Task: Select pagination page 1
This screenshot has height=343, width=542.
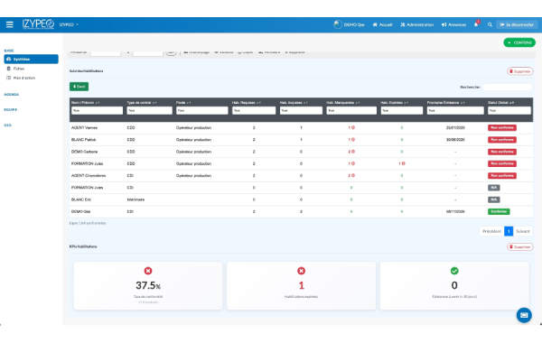Action: click(x=509, y=231)
